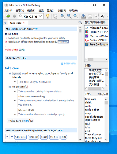Click the Kids button
This screenshot has width=117, height=154.
click(x=64, y=137)
